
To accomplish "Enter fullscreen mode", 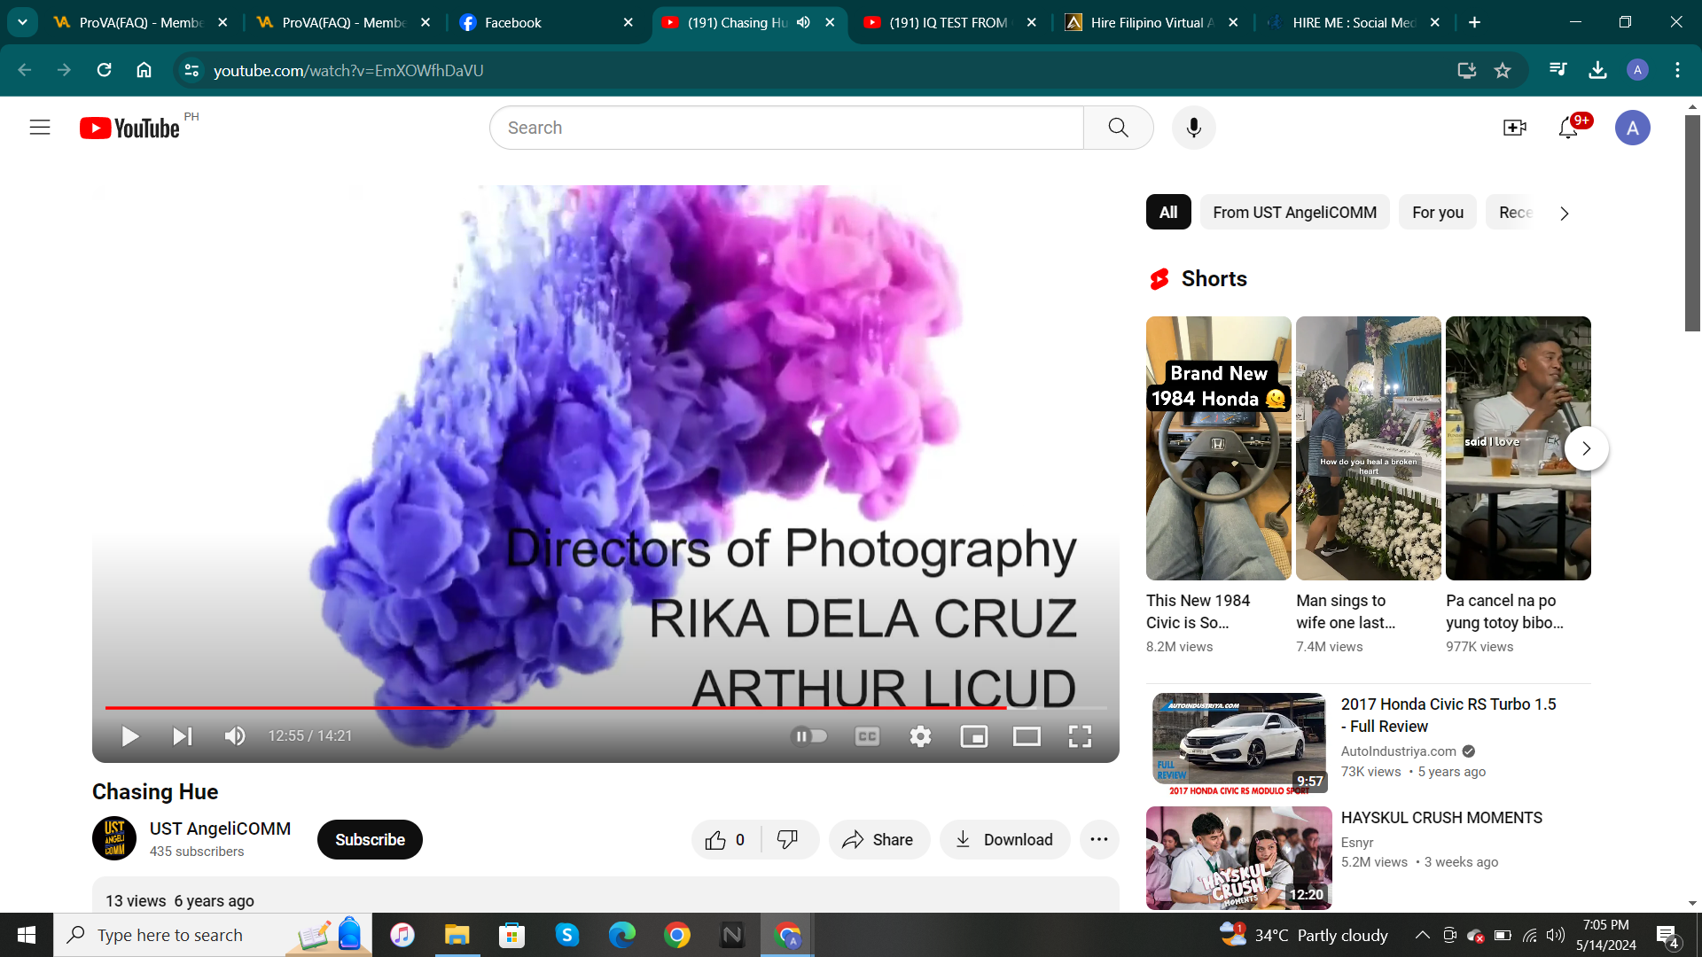I will pyautogui.click(x=1080, y=735).
